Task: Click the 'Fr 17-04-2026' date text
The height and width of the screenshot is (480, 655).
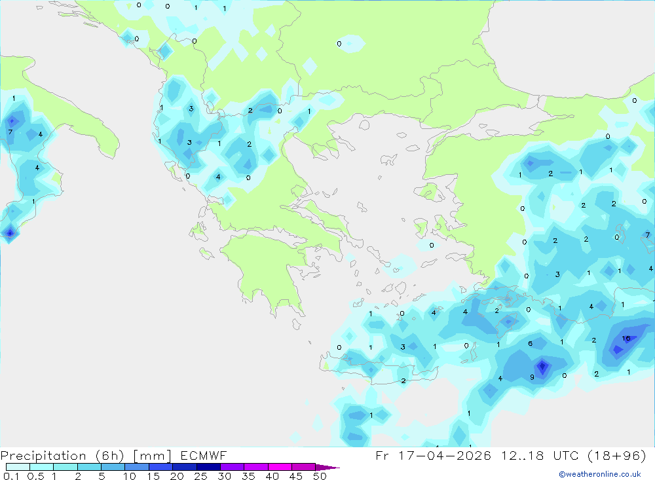Action: click(433, 455)
